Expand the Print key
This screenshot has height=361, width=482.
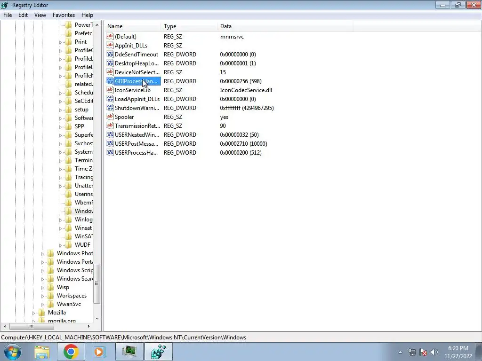point(61,42)
